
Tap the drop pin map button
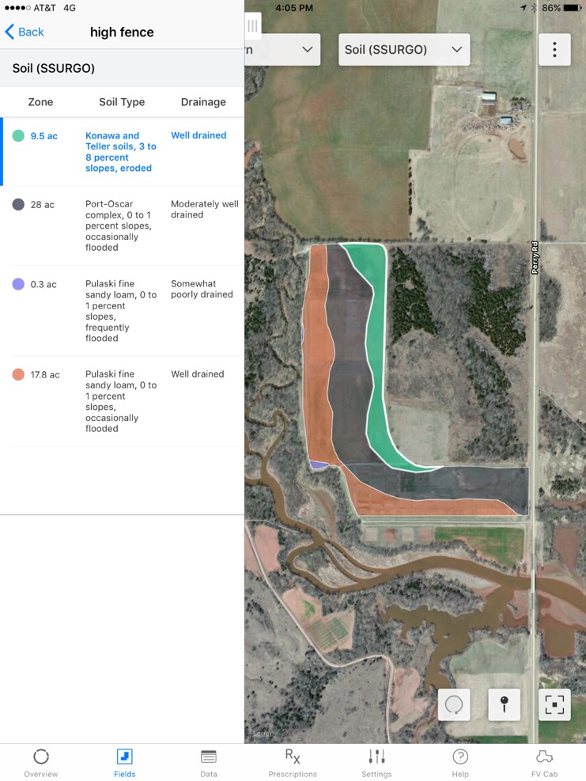coord(504,704)
